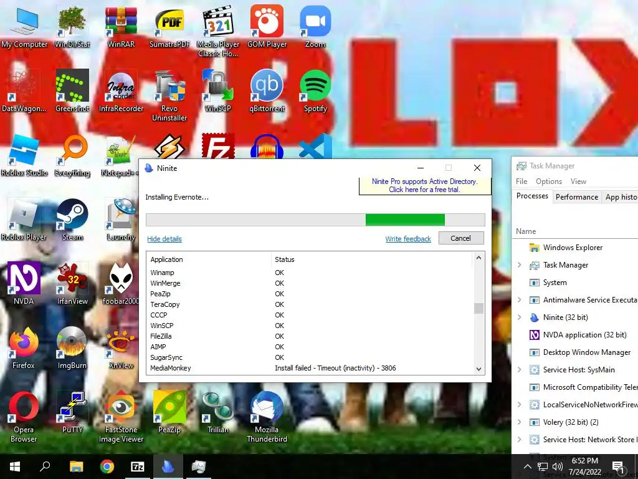Viewport: 638px width, 479px height.
Task: Open Task Manager File menu
Action: point(521,181)
